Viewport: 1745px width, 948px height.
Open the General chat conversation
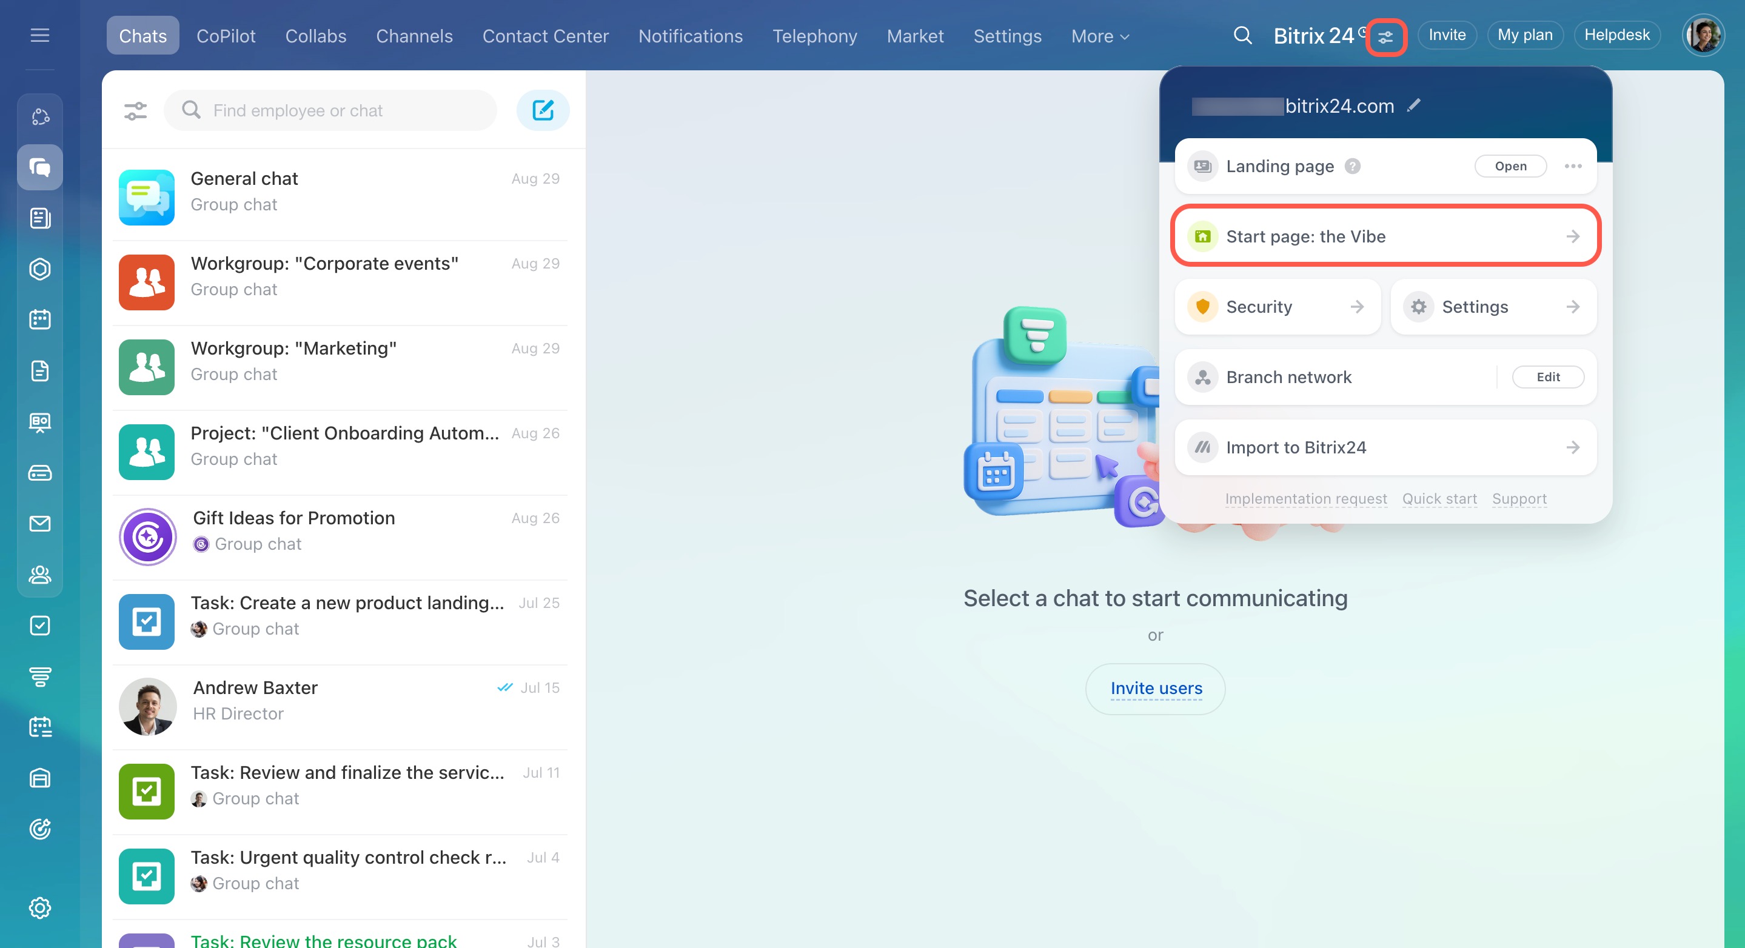tap(340, 196)
